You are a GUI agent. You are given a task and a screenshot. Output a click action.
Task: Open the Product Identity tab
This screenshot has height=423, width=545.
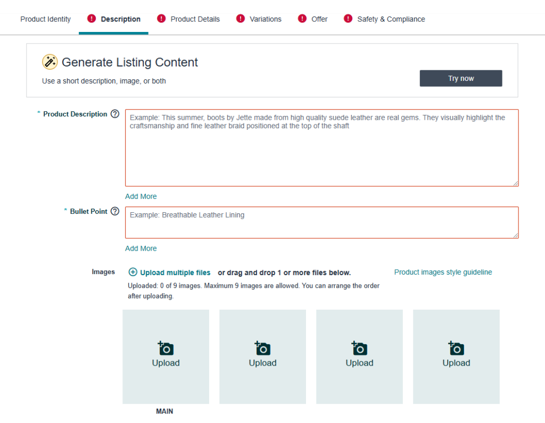coord(45,19)
